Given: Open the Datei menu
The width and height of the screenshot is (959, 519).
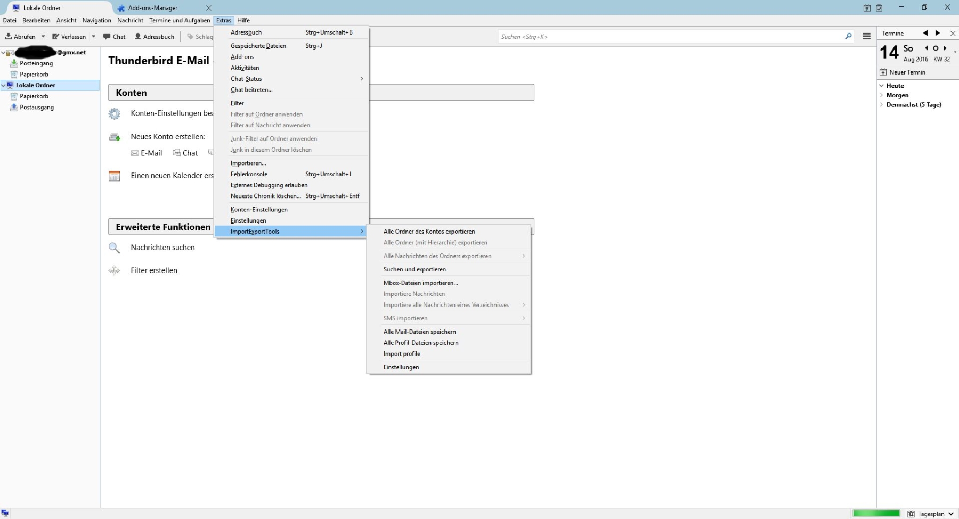Looking at the screenshot, I should click(x=10, y=21).
